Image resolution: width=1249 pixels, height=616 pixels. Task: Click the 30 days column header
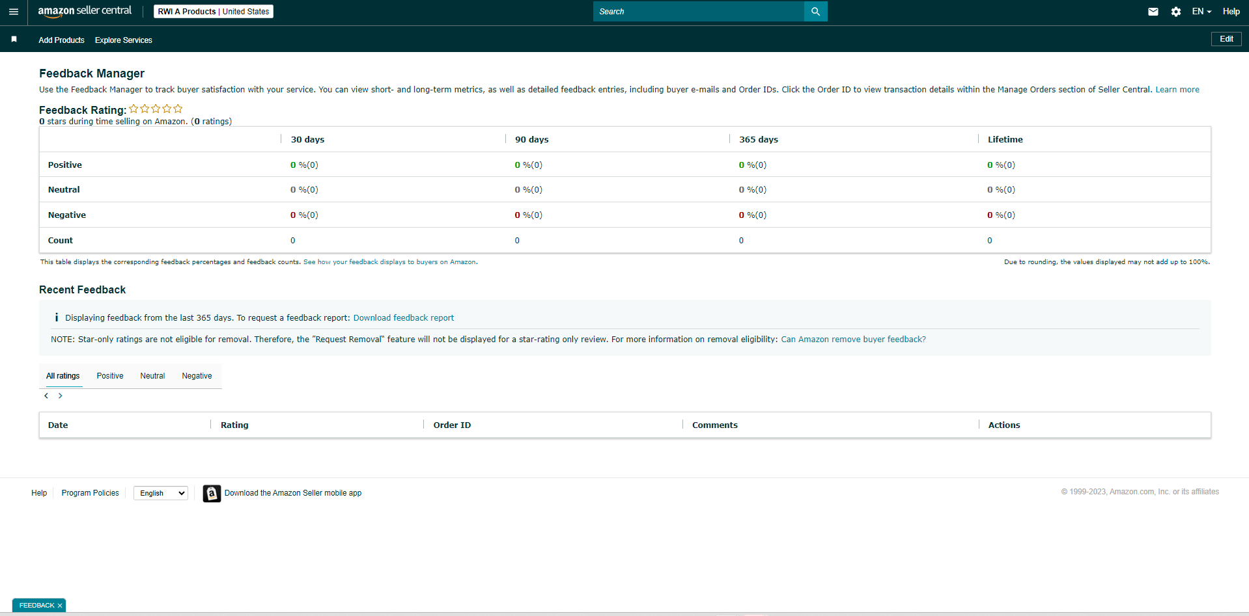point(307,140)
